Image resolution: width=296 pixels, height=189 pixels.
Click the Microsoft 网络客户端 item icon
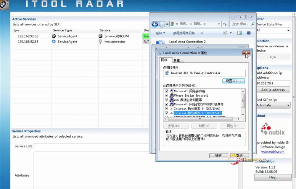click(x=171, y=91)
